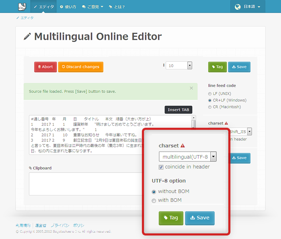Click the upload icon on the Save button
281x239 pixels.
click(234, 67)
